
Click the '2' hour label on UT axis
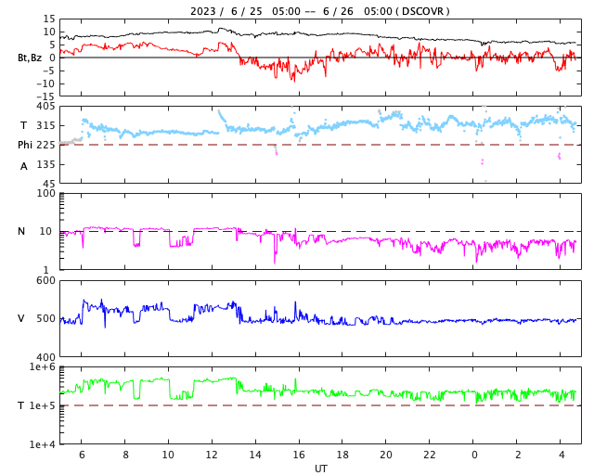click(x=518, y=455)
